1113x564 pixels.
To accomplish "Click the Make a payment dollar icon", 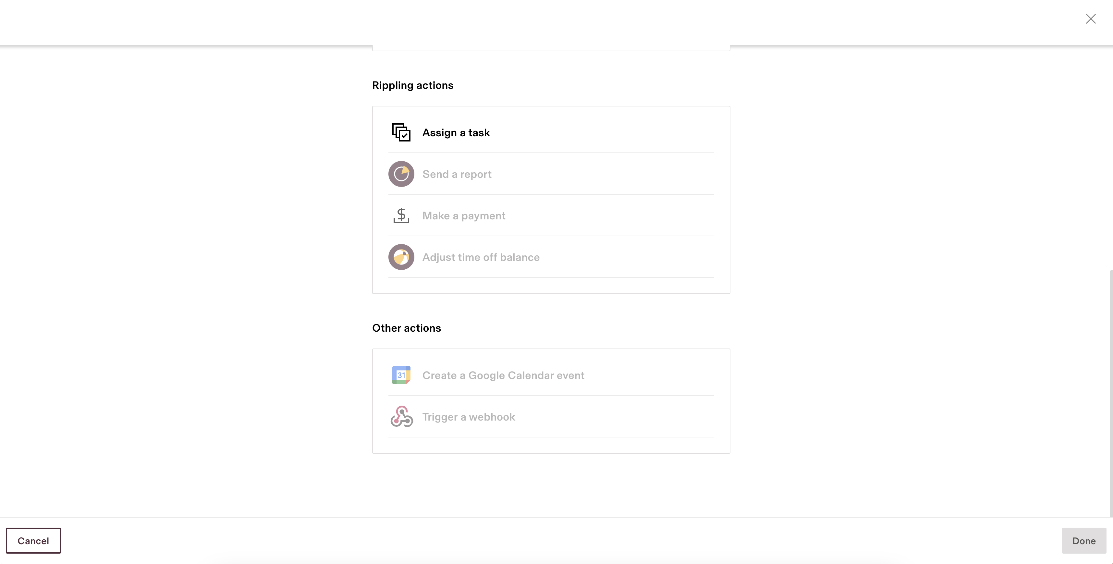I will click(x=401, y=216).
